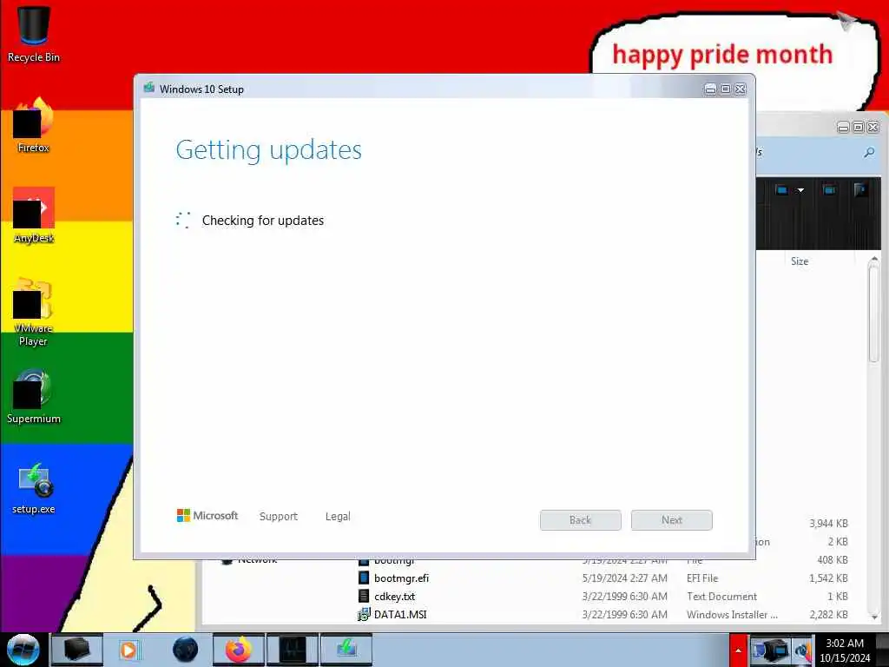Open the clock showing 3:02 AM
Viewport: 889px width, 667px height.
tap(845, 650)
